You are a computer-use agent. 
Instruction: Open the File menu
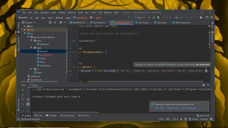(24, 12)
